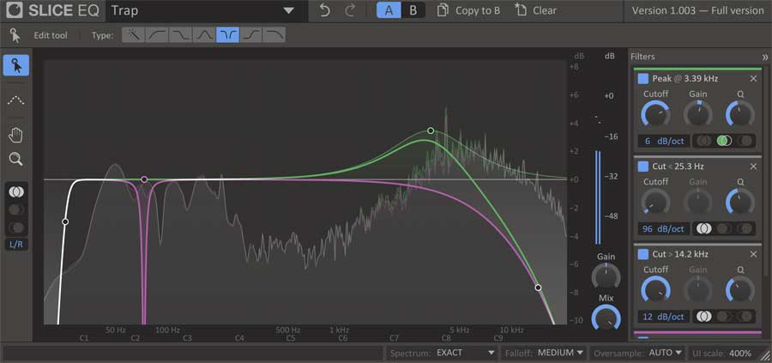This screenshot has height=363, width=772.
Task: Toggle the L/R channel mode button
Action: (16, 245)
